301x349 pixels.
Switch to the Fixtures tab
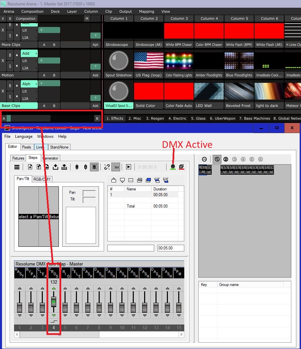point(18,158)
